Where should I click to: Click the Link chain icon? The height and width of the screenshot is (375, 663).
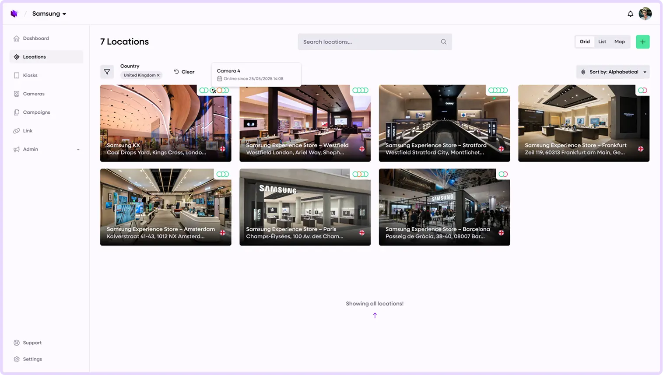17,131
